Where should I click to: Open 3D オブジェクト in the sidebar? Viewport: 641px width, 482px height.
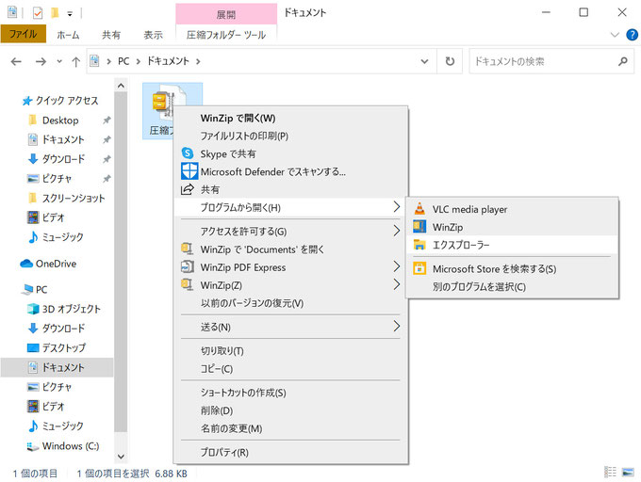pyautogui.click(x=63, y=309)
